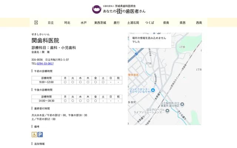Click the blue bus stop marker on map
This screenshot has width=237, height=148.
coord(136,54)
